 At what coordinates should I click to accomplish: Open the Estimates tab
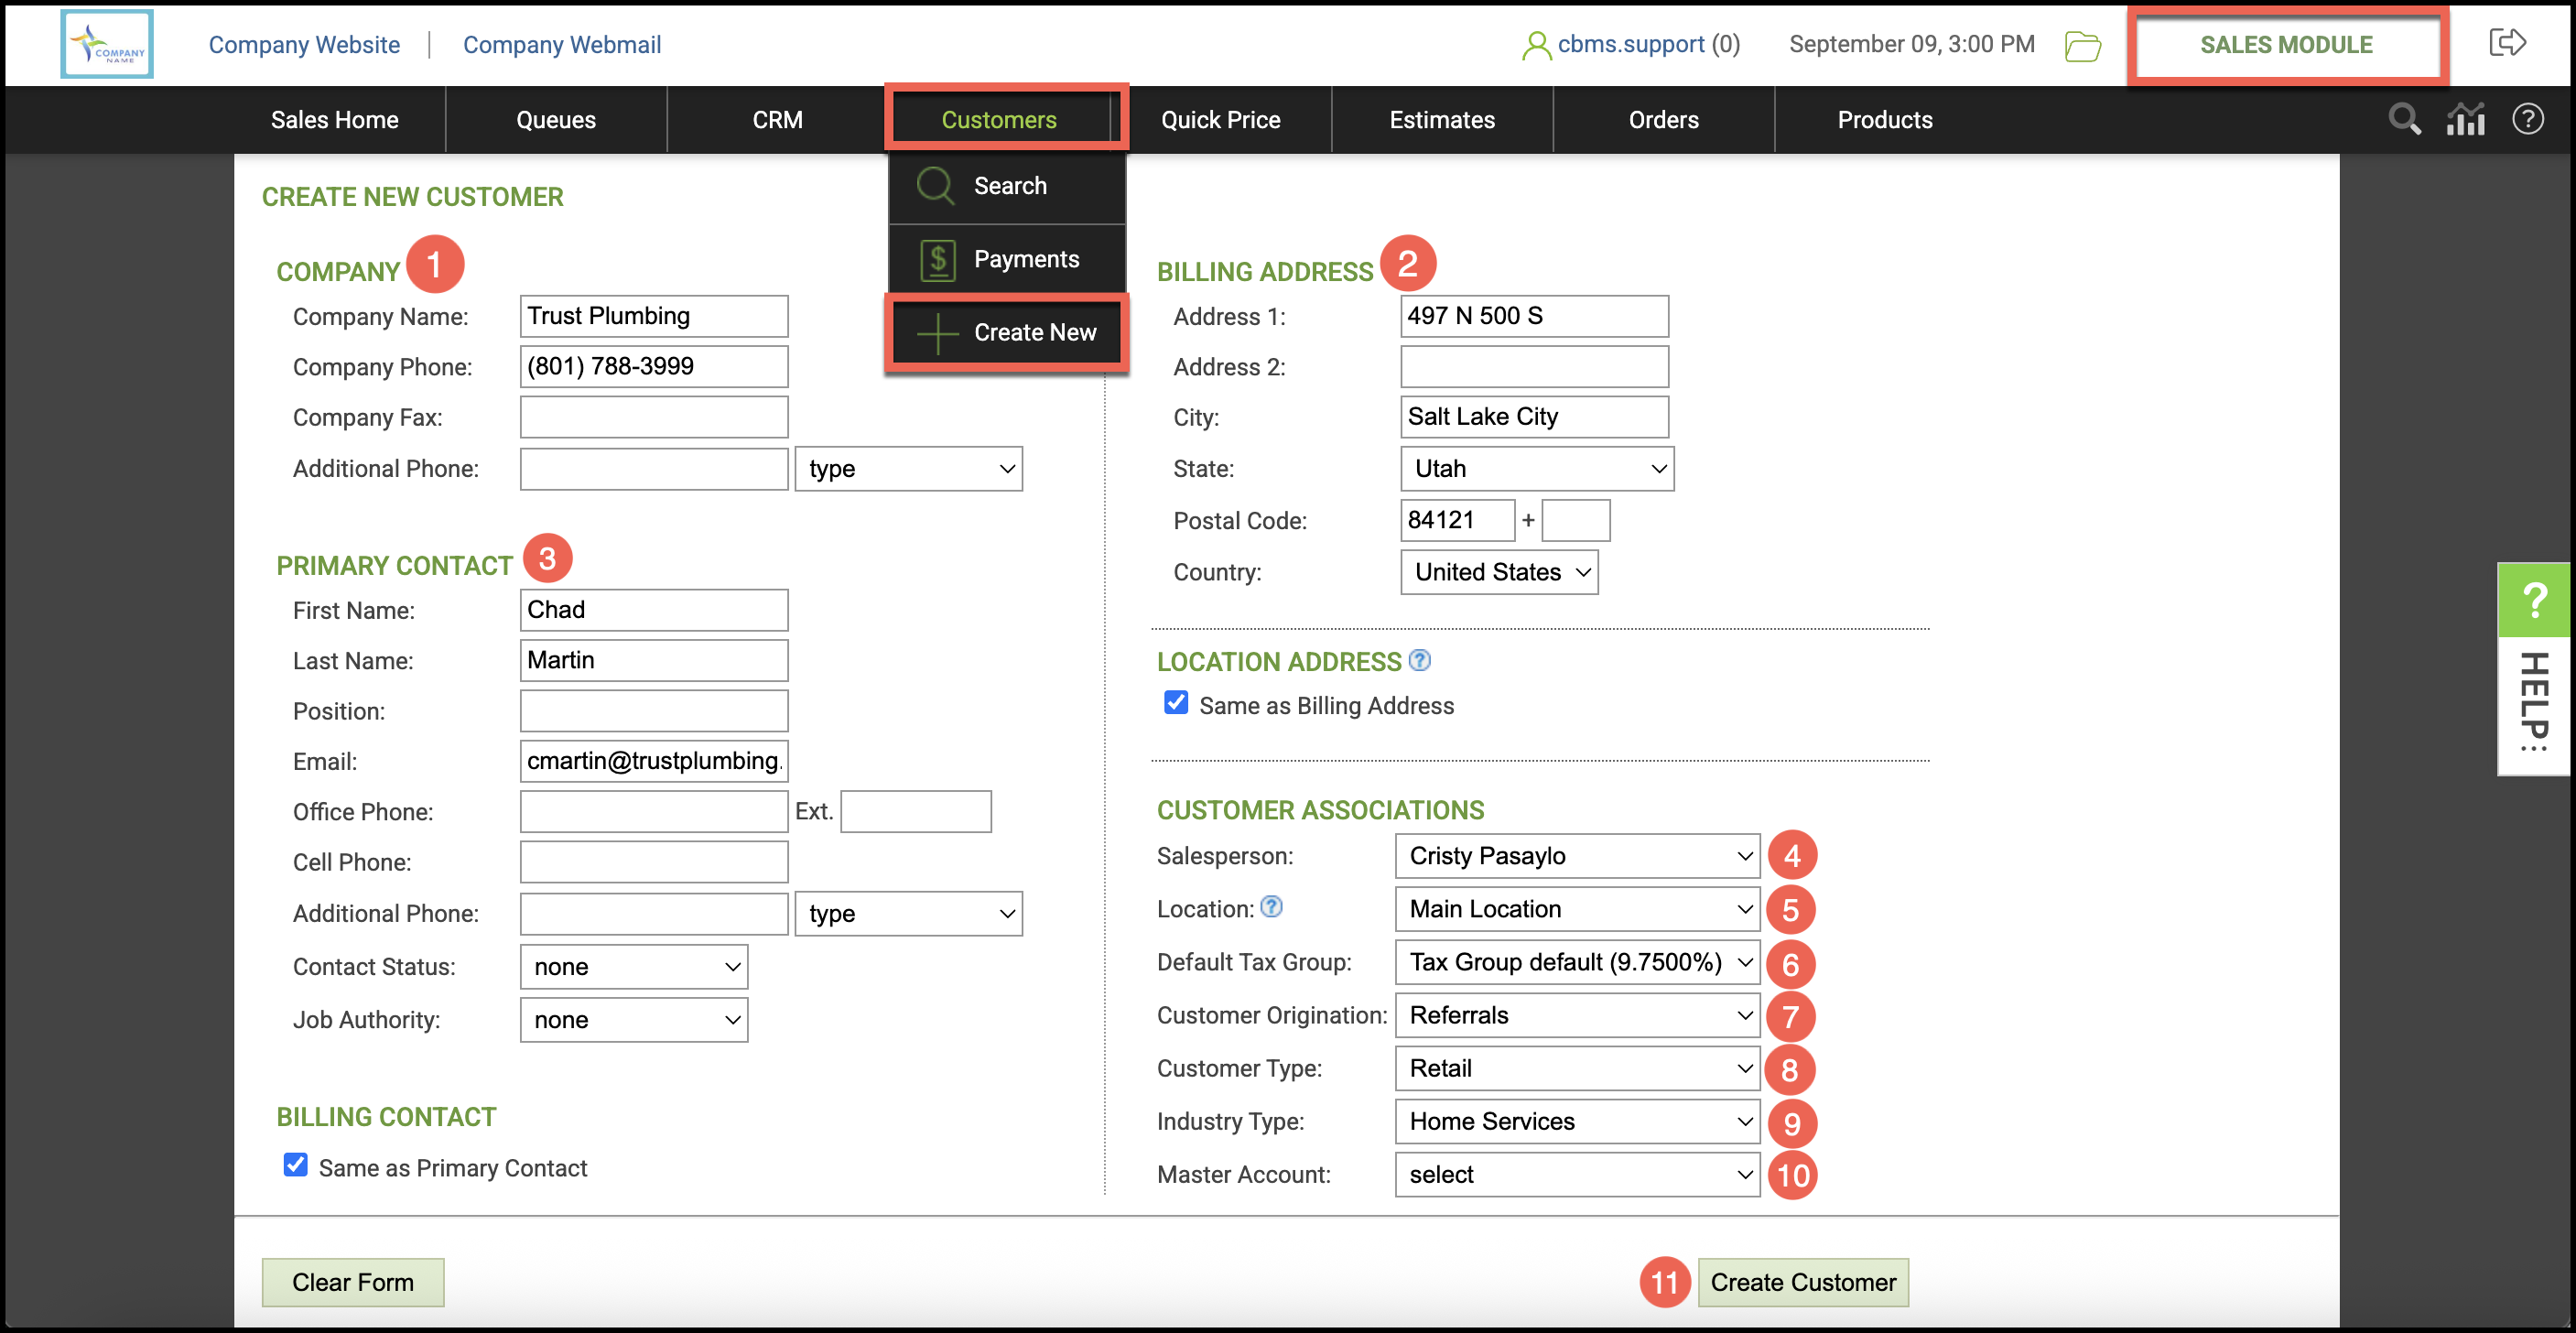(x=1441, y=120)
